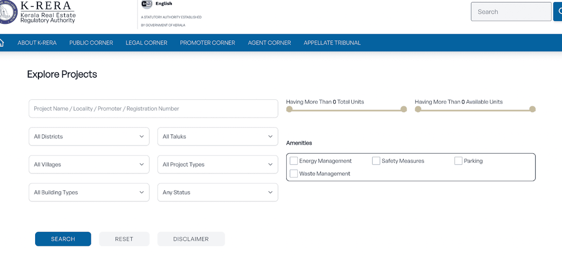Click the English language switcher icon

[x=147, y=4]
